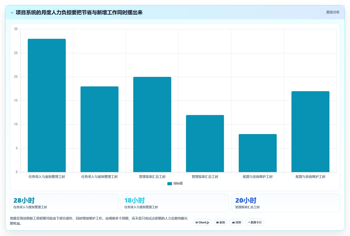This screenshot has width=350, height=236.
Task: Click y-axis label 15
Action: (x=16, y=101)
